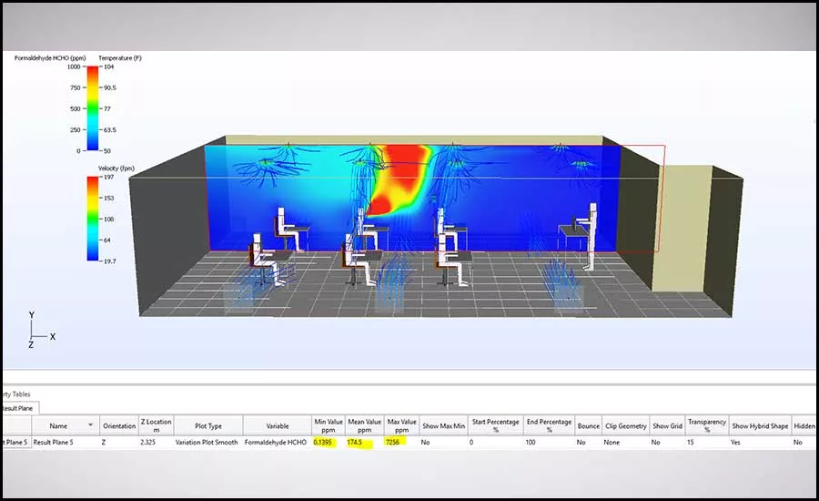Image resolution: width=819 pixels, height=501 pixels.
Task: Toggle the Bounce cell showing No
Action: (x=588, y=442)
